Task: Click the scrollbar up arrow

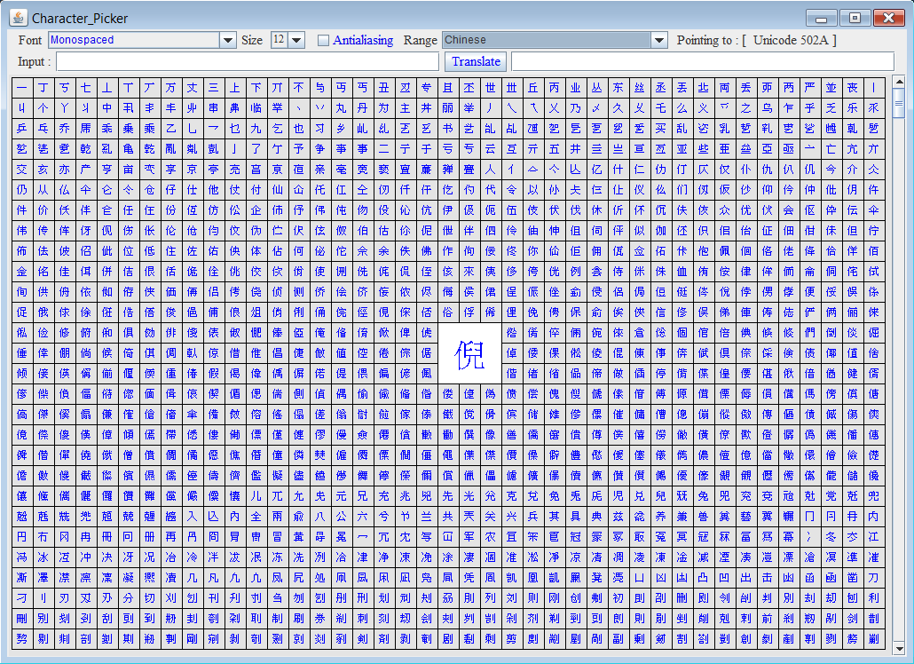Action: tap(898, 83)
